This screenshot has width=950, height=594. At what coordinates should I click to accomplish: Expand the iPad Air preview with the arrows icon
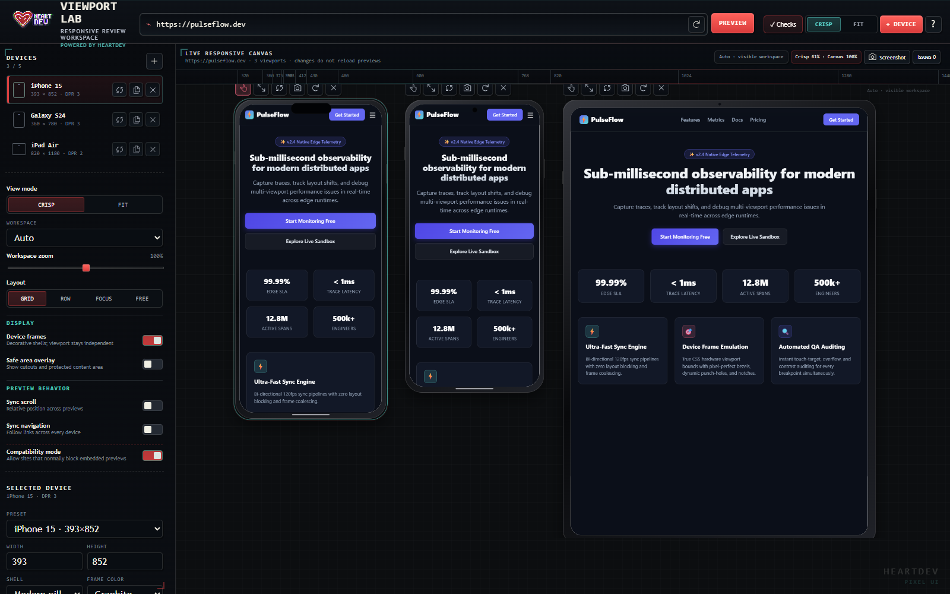coord(589,88)
